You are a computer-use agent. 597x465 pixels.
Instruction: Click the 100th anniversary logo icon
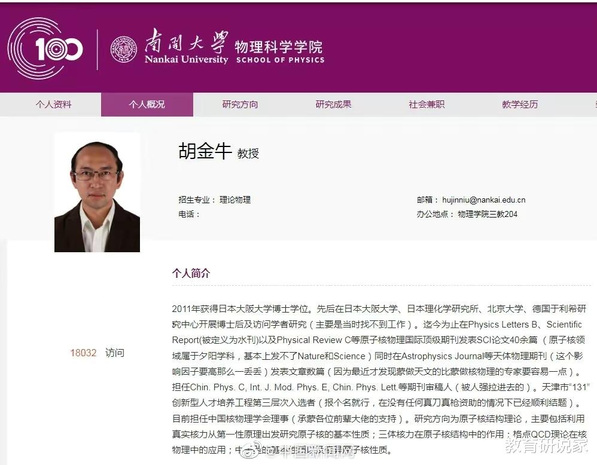[45, 48]
